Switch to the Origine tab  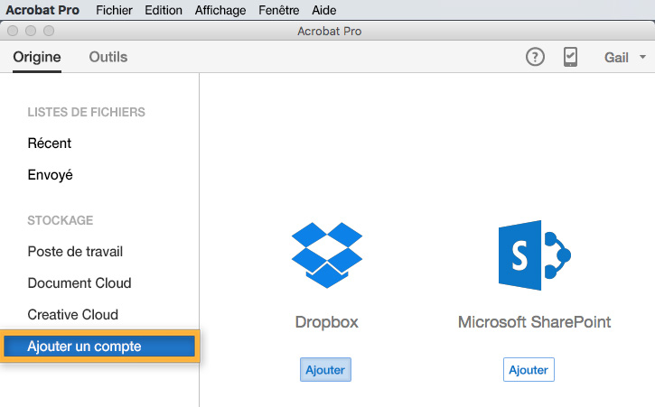point(37,57)
